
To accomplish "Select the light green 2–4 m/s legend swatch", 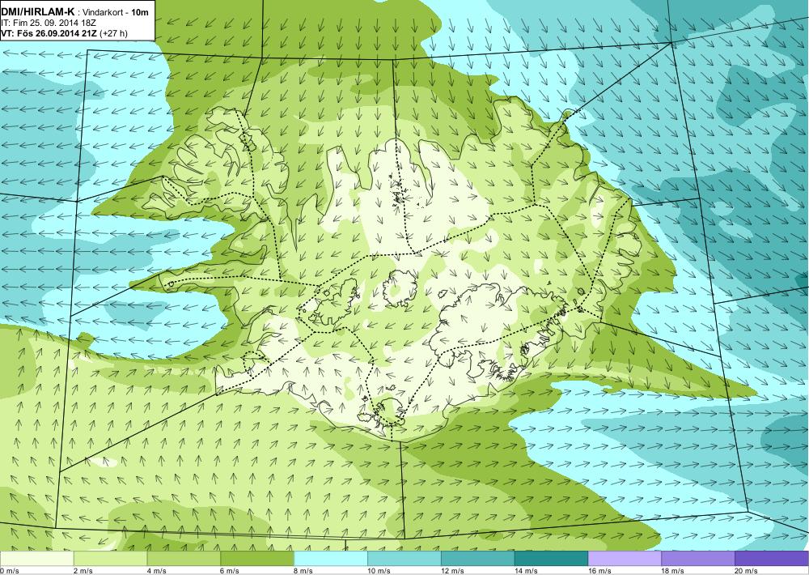I will coord(110,559).
